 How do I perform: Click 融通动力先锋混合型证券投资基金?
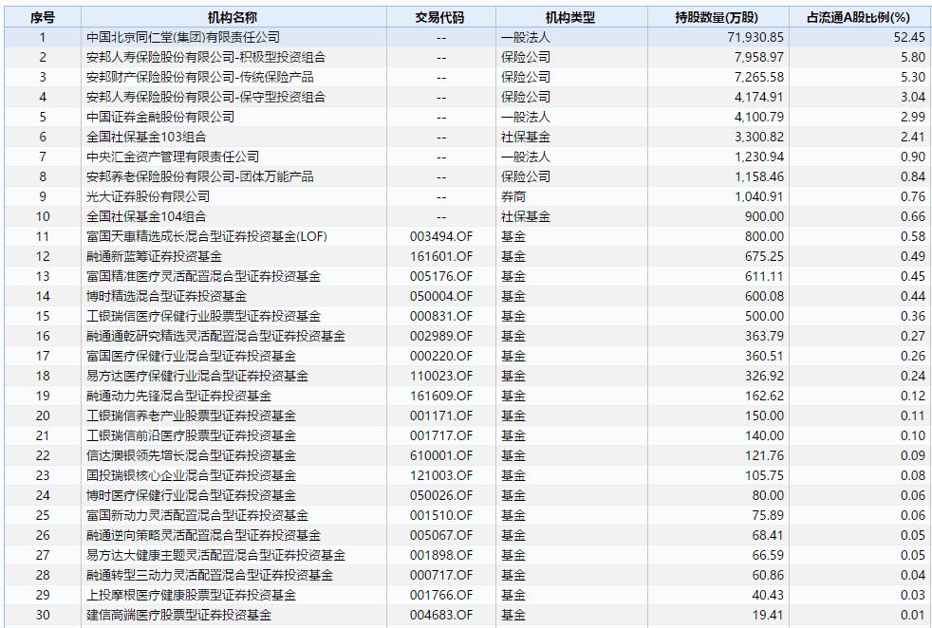click(179, 396)
